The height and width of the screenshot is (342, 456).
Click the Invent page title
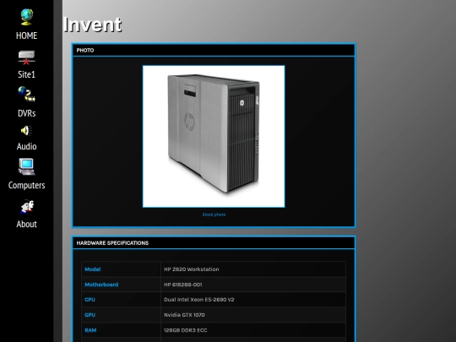point(92,24)
